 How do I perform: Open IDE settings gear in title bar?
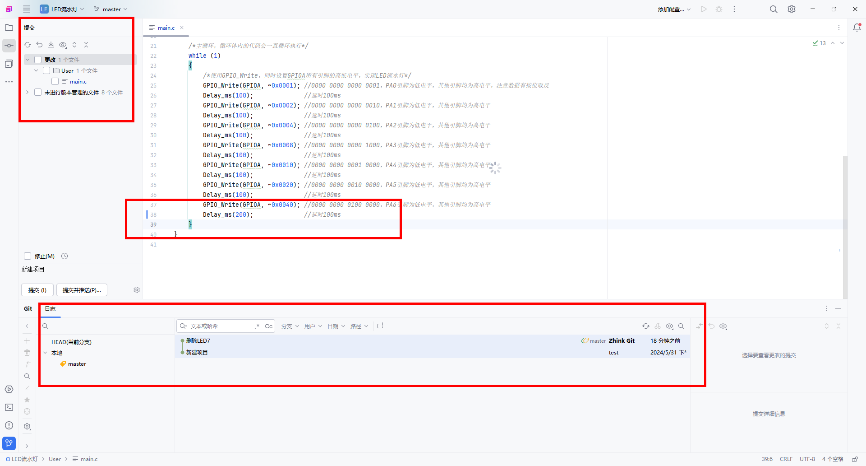(792, 9)
